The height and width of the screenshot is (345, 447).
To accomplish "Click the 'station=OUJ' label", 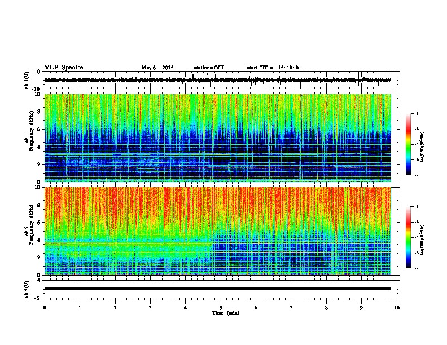I will pyautogui.click(x=209, y=68).
